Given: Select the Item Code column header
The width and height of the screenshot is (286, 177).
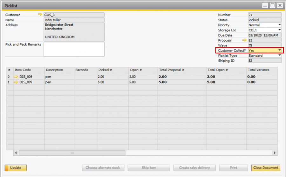Looking at the screenshot, I should (28, 70).
